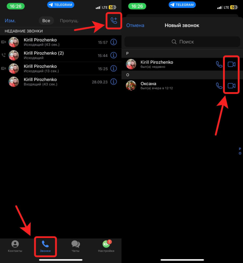This screenshot has height=263, width=243.
Task: Start voice call with Kirill Pirozhenko
Action: point(219,64)
